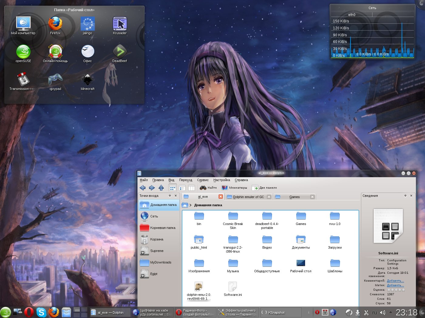This screenshot has height=318, width=425.
Task: Close the Dolphin emuler of GC tab
Action: [x=269, y=197]
